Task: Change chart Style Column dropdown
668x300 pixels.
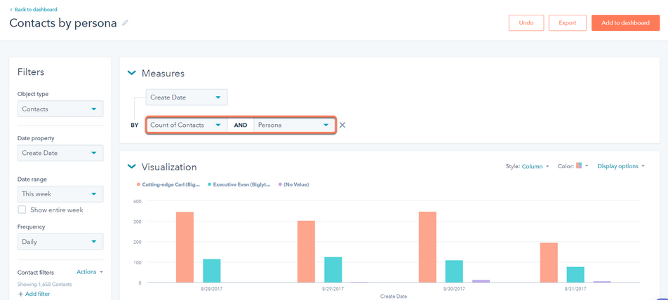Action: click(535, 166)
